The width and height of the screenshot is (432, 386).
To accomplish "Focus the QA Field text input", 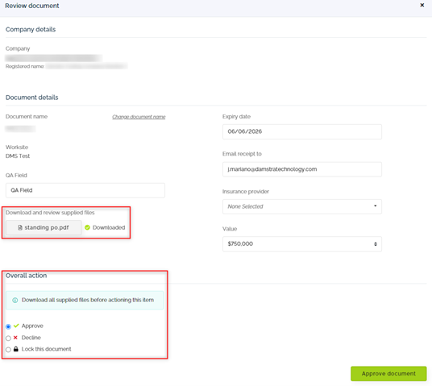I will 85,190.
